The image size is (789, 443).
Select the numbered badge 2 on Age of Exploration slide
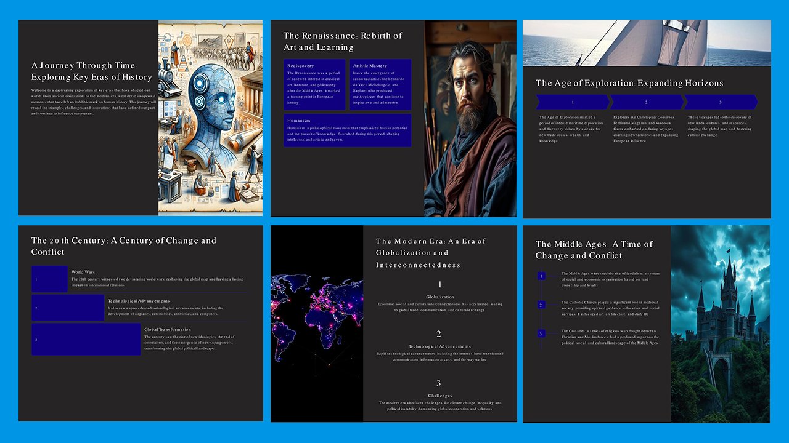(x=645, y=102)
